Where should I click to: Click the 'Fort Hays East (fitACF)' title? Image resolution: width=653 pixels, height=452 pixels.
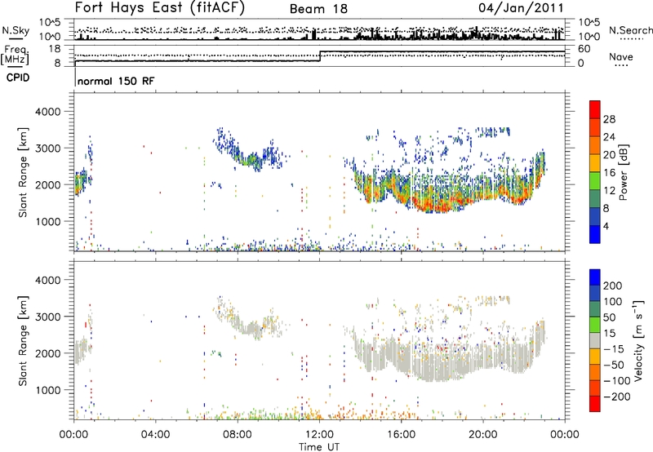click(159, 8)
